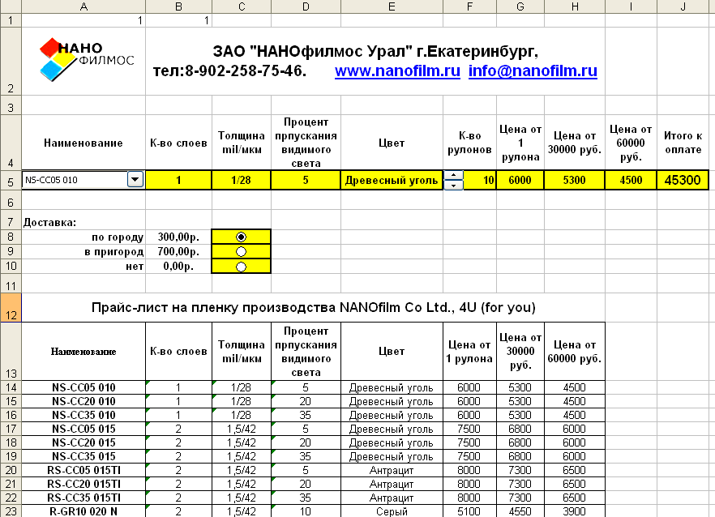The image size is (715, 517).
Task: Select row 12 header
Action: pos(11,308)
